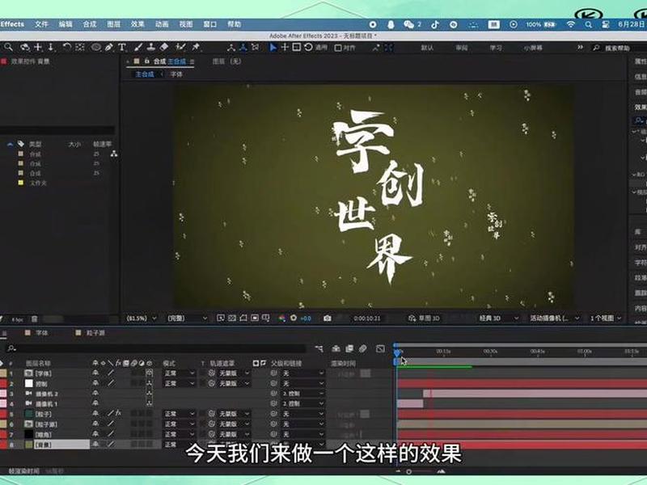Toggle motion blur icon in timeline header
647x485 pixels.
362,349
